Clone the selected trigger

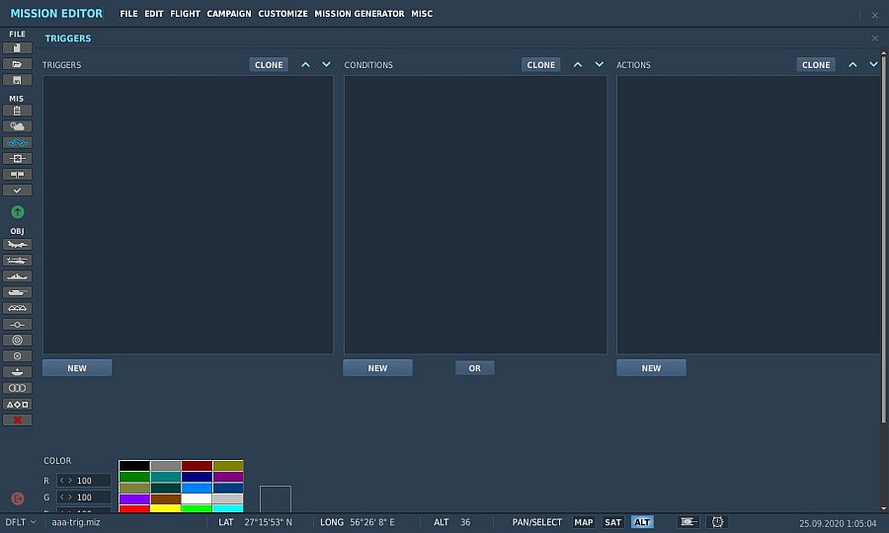[269, 64]
